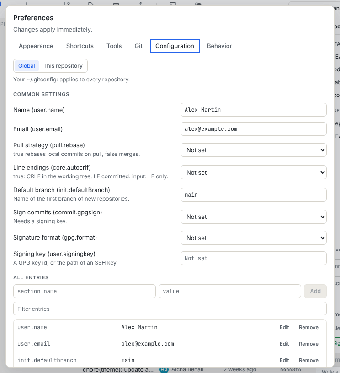The image size is (340, 373).
Task: Click the '~/.gitconfig' scope description text
Action: point(72,80)
